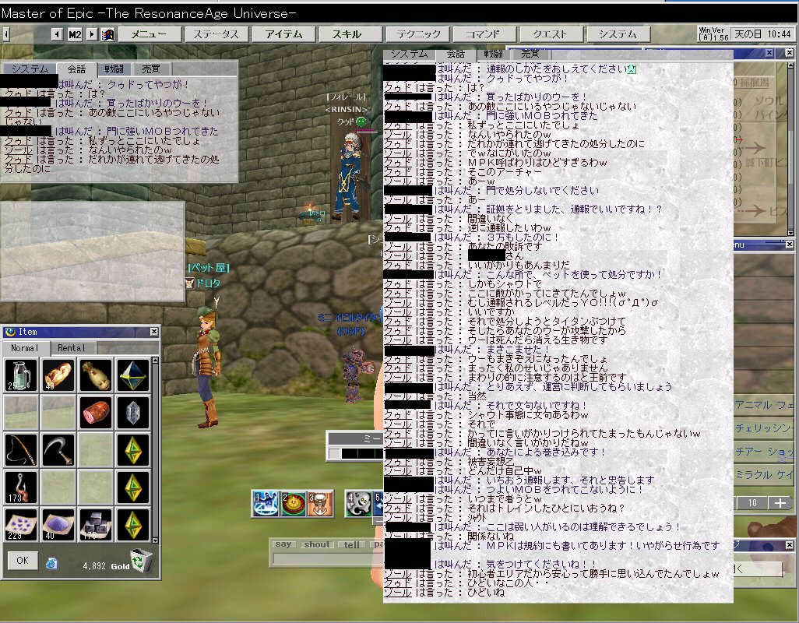Click the アニマル フェ skill entry
Viewport: 799px width, 623px height.
pos(763,405)
